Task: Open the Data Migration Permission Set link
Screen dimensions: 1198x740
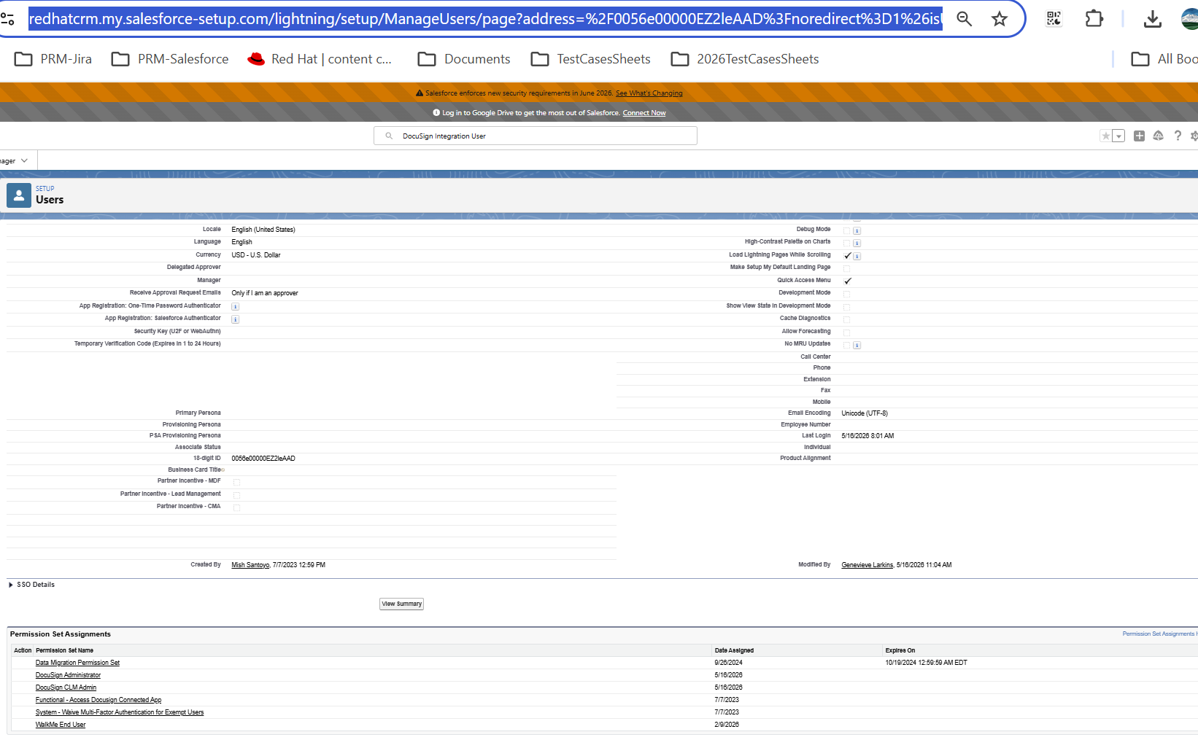Action: [77, 663]
